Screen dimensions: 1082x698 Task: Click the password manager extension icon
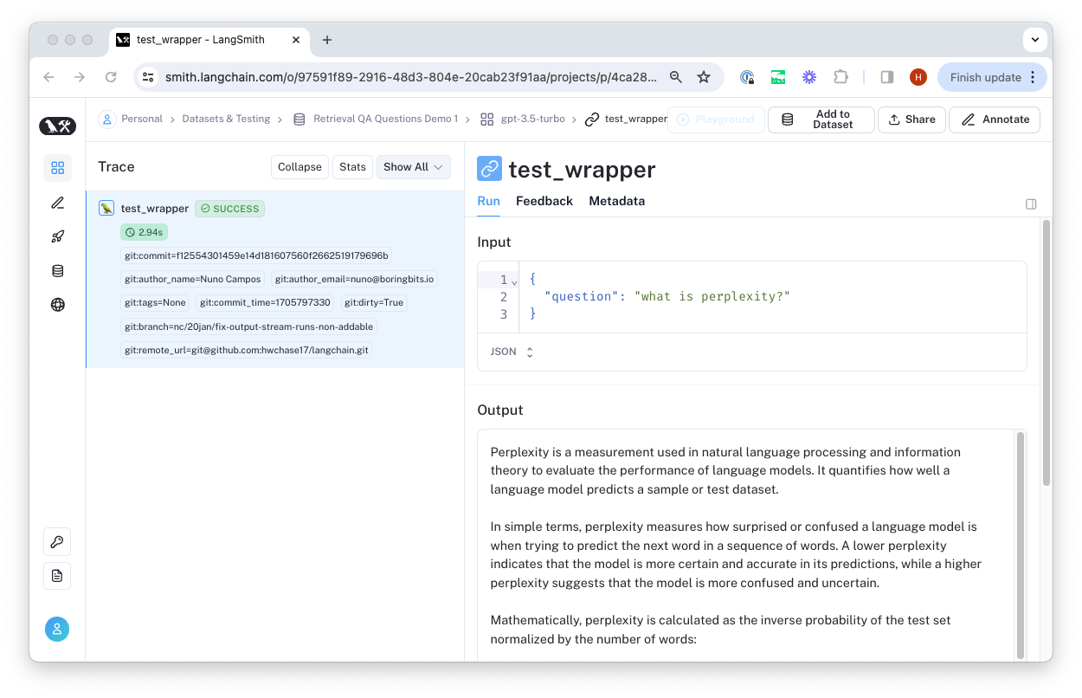pos(747,77)
